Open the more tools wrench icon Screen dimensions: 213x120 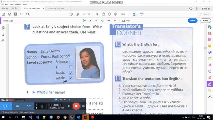[x=210, y=97]
